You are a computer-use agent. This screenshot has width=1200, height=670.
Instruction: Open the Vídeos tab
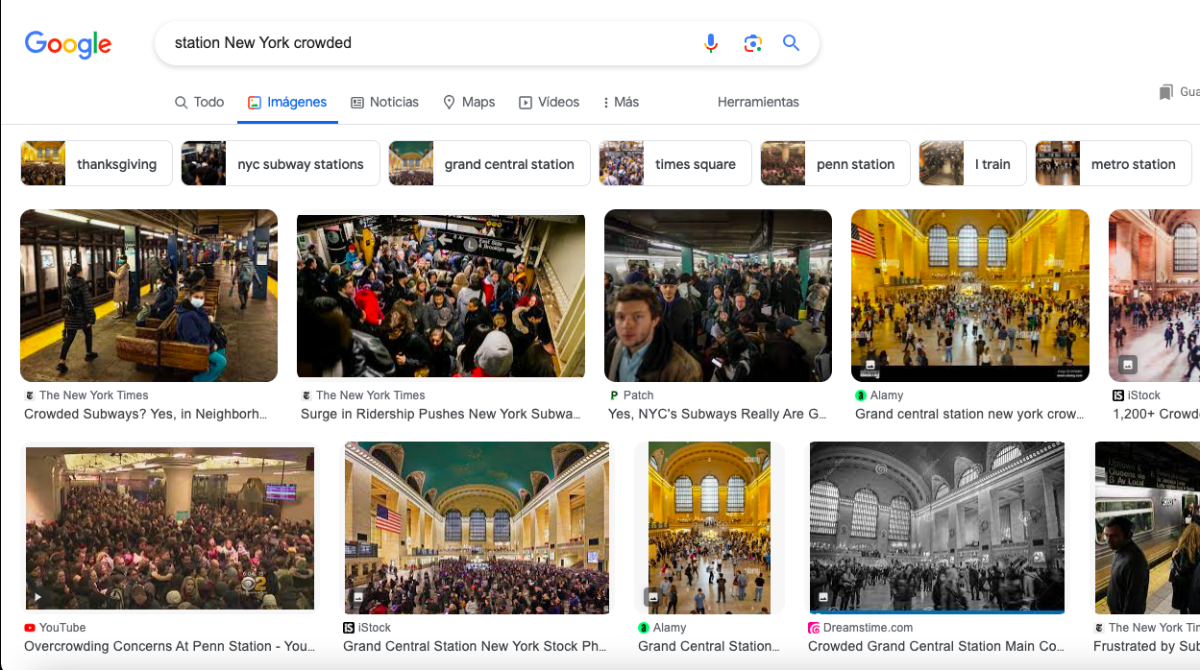550,102
